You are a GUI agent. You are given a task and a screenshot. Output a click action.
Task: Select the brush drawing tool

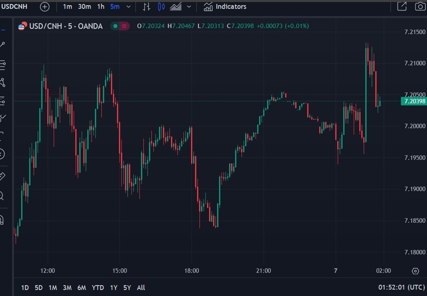click(x=2, y=118)
